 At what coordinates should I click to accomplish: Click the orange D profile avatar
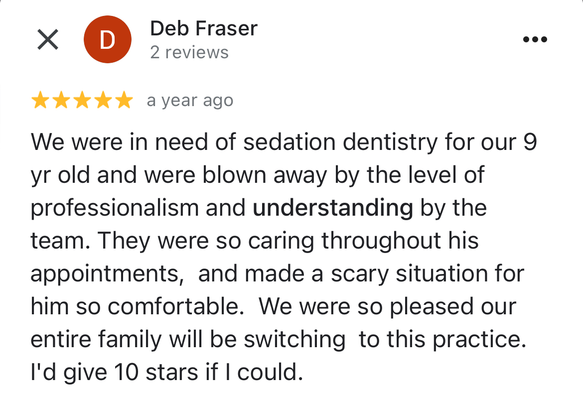pyautogui.click(x=108, y=39)
